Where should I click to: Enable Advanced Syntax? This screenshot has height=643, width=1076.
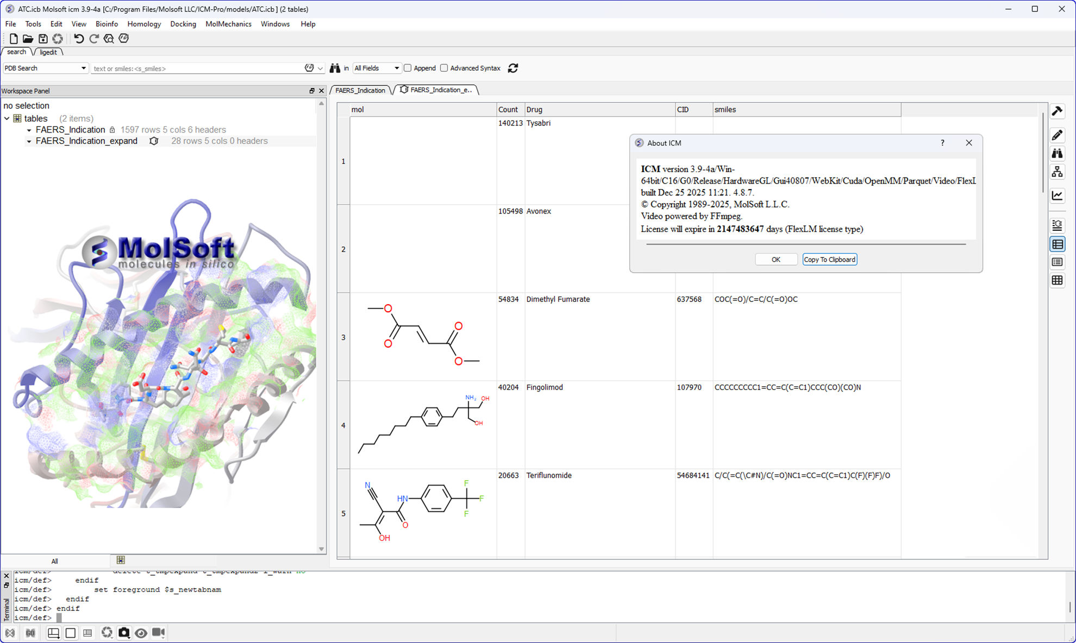(444, 68)
